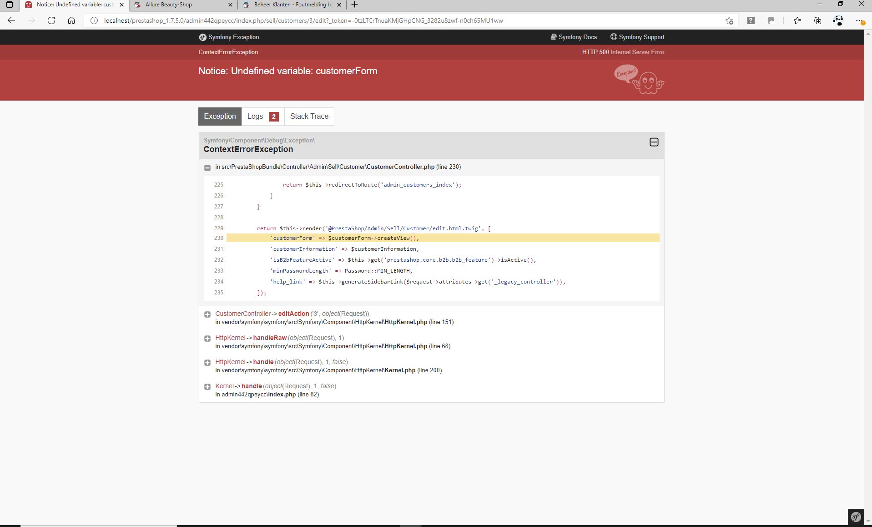Open the Collections panel
The image size is (872, 527).
(x=817, y=20)
